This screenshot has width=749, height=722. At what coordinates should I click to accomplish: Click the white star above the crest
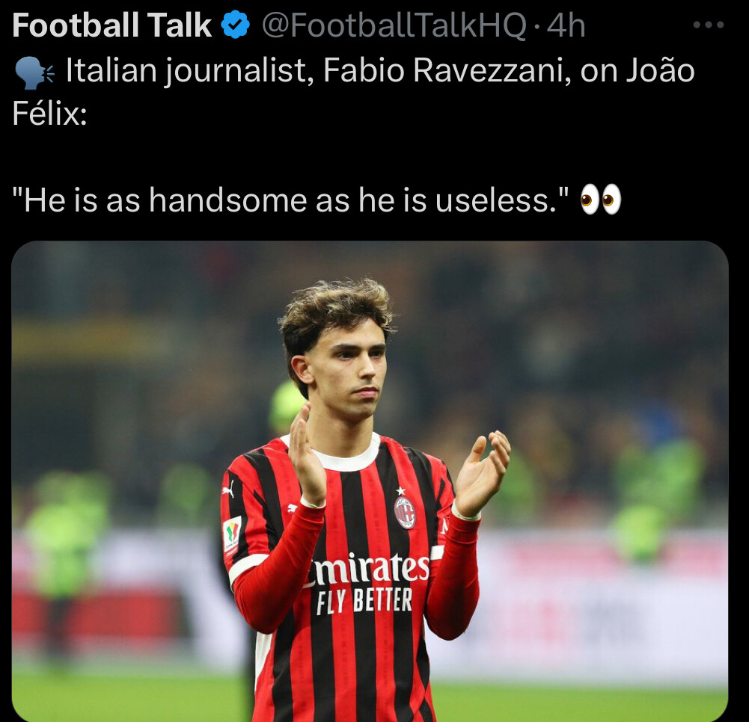tap(401, 490)
